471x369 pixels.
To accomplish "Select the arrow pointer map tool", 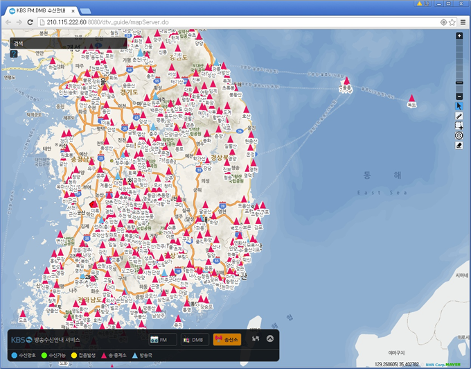I will [x=459, y=106].
